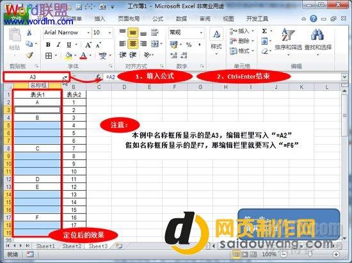Open the 公式 ribbon tab
This screenshot has height=263, width=352.
pos(158,19)
